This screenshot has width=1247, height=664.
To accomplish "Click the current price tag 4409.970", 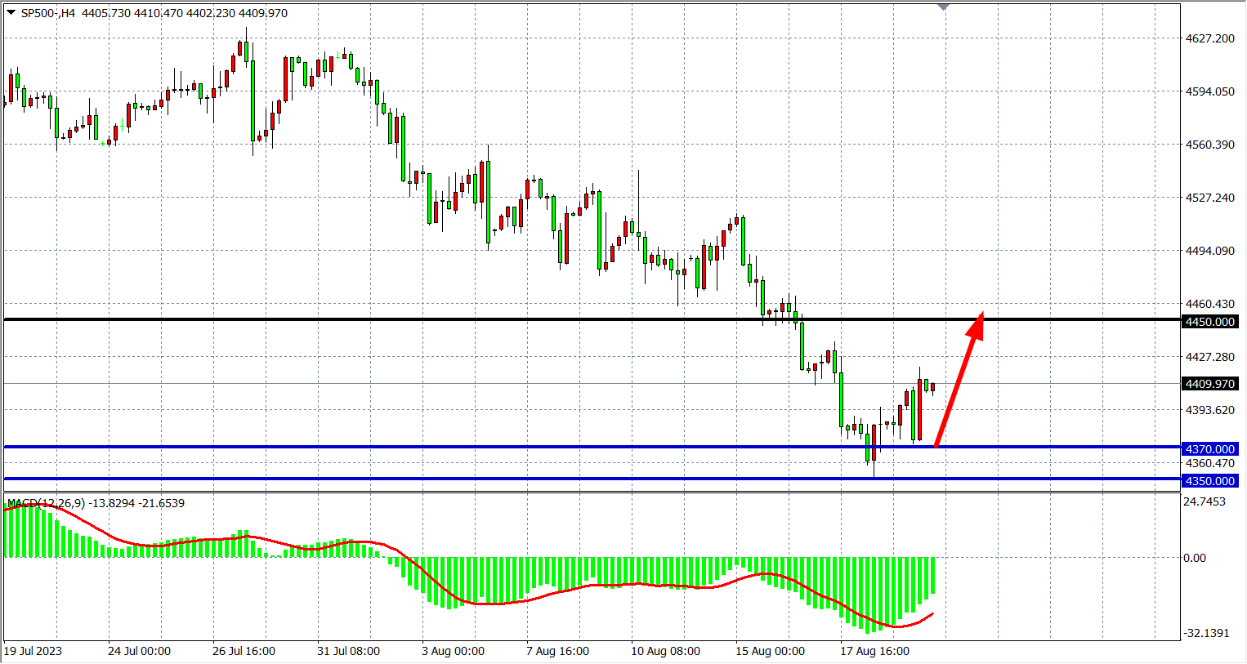I will (1210, 384).
